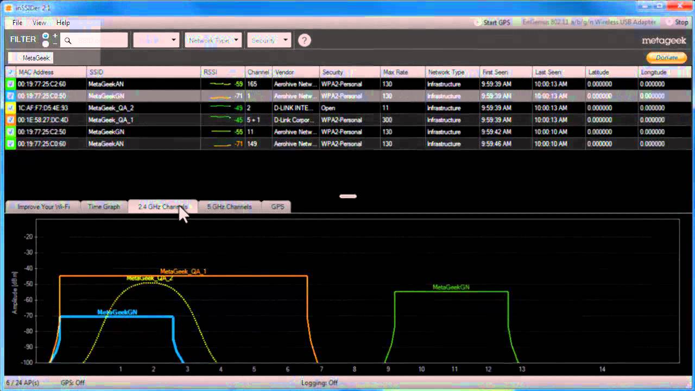
Task: Sort by Channel column header
Action: click(x=258, y=72)
